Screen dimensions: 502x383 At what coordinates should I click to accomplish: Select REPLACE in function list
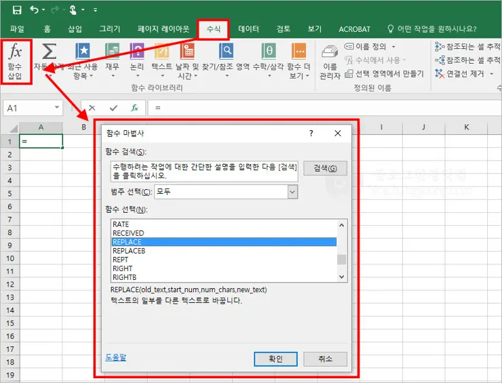[x=224, y=242]
